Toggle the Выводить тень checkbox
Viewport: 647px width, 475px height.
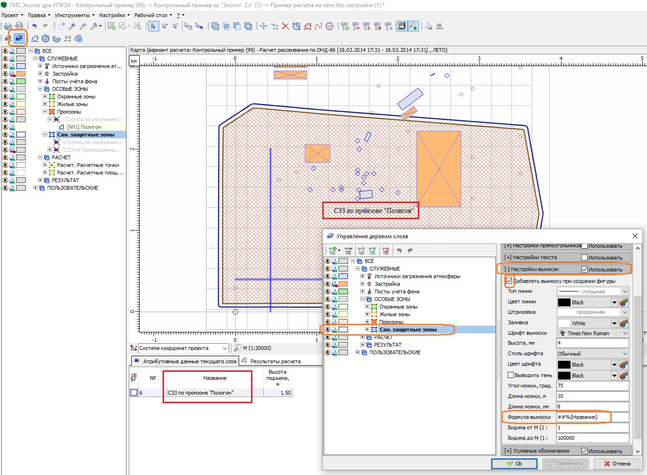click(x=511, y=375)
